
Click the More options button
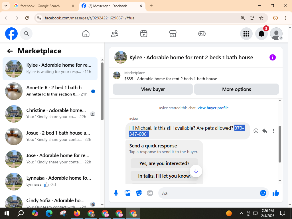(236, 89)
